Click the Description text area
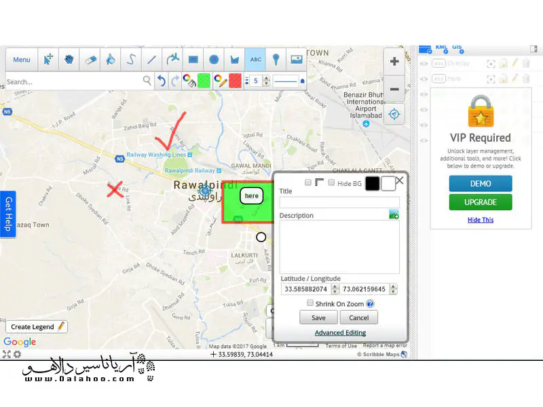This screenshot has width=543, height=407. (x=339, y=247)
